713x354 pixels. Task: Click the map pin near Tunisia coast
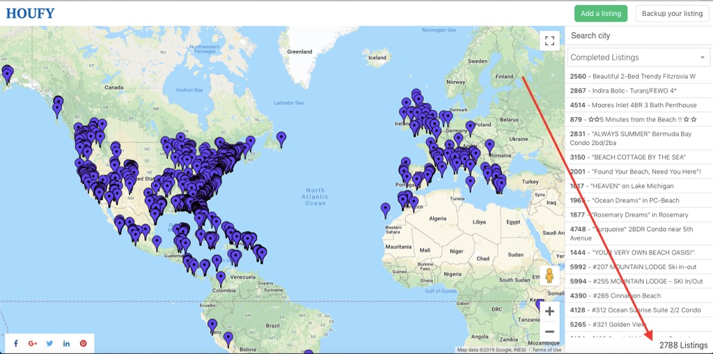click(470, 183)
